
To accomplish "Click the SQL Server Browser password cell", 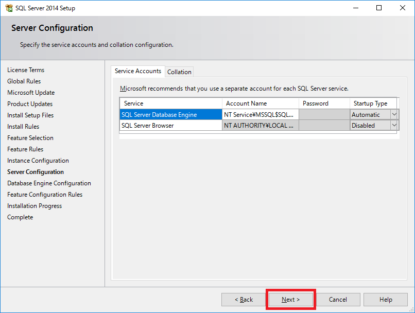I will click(x=324, y=126).
